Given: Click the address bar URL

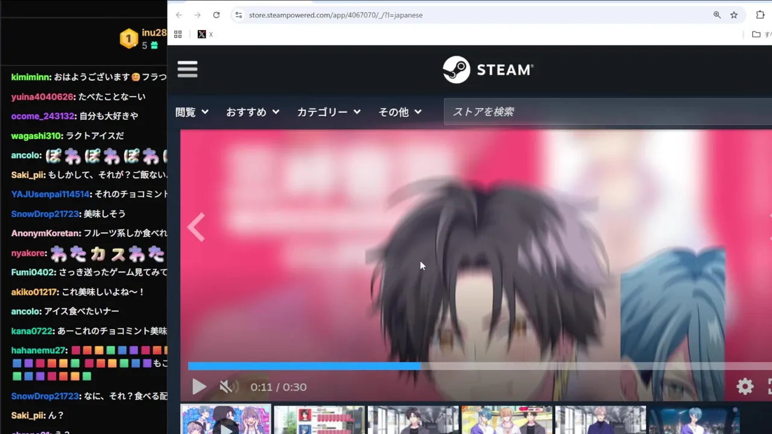Looking at the screenshot, I should [x=336, y=15].
